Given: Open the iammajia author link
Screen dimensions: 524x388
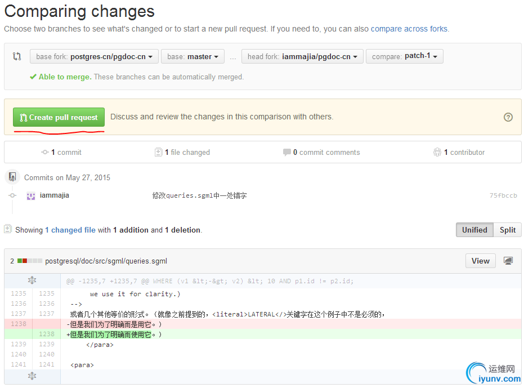Looking at the screenshot, I should tap(55, 195).
